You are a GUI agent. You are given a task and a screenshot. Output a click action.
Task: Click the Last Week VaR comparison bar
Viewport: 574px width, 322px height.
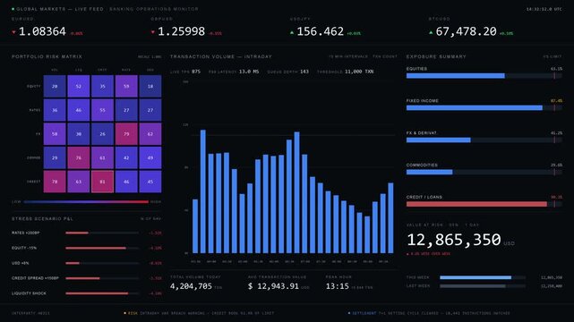point(483,286)
